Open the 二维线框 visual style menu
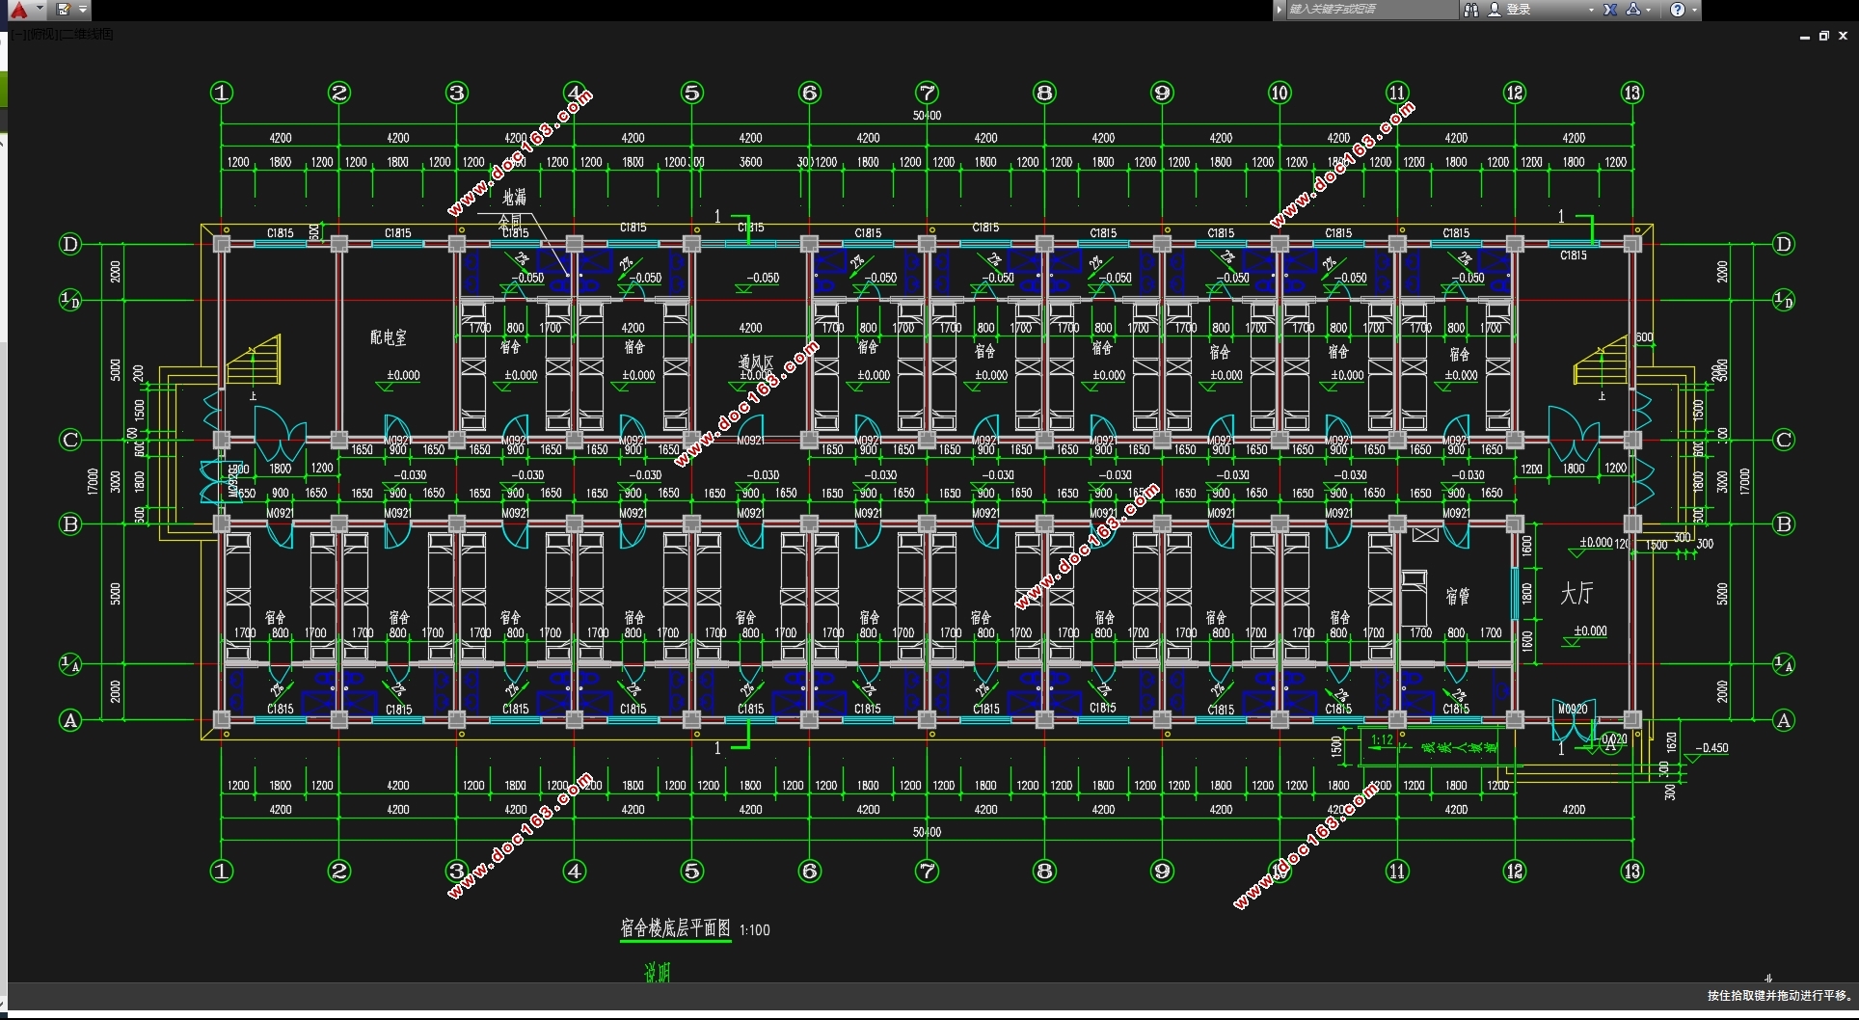1859x1020 pixels. coord(85,35)
